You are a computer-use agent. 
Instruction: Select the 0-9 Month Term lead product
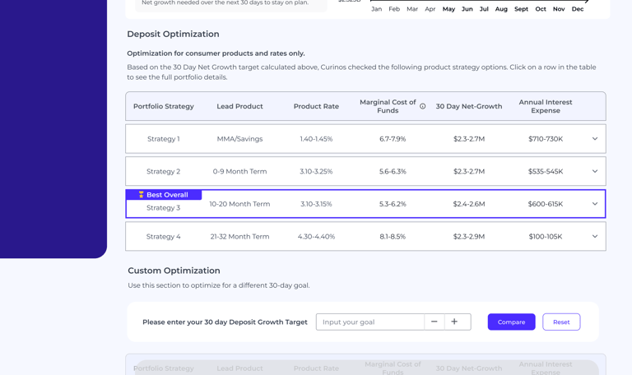click(239, 171)
